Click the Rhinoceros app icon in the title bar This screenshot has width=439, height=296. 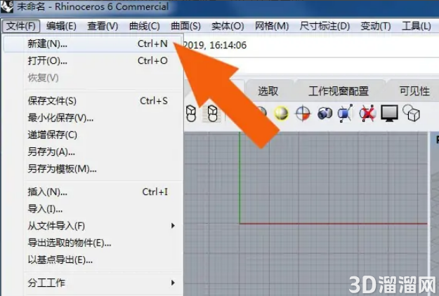[x=7, y=6]
